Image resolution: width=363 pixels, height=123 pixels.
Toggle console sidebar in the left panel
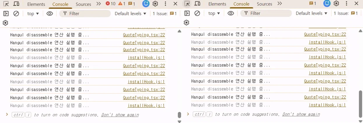point(6,14)
